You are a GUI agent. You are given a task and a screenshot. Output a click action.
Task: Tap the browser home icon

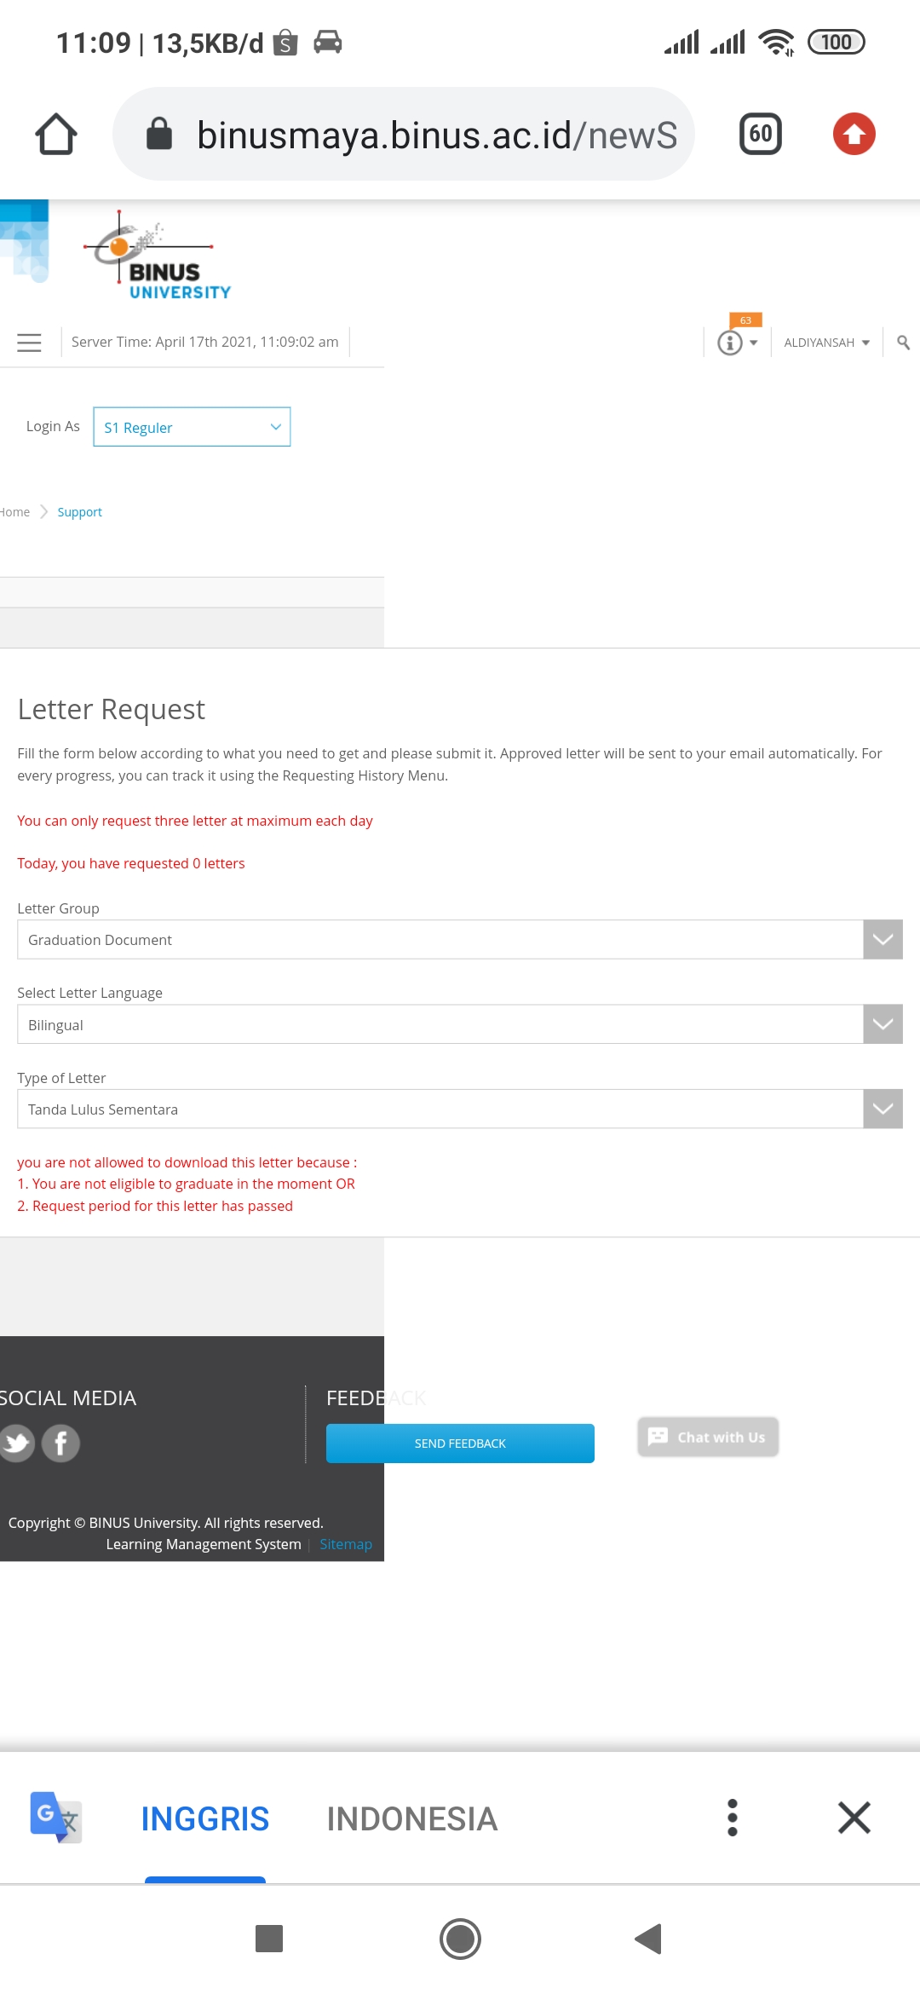pos(56,135)
